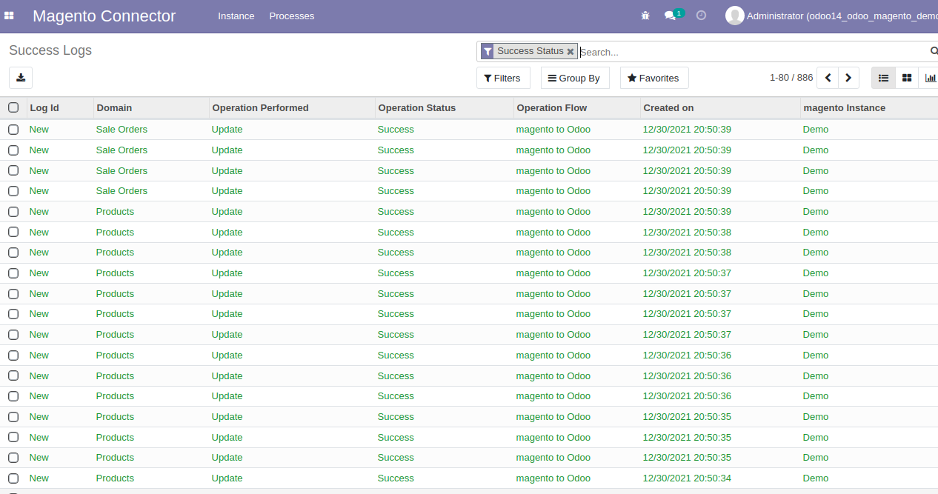Click the export download button
The width and height of the screenshot is (938, 494).
[21, 78]
